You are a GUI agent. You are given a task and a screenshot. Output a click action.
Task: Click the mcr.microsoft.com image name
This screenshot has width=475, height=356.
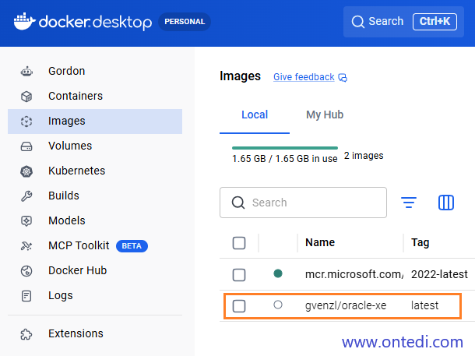354,274
